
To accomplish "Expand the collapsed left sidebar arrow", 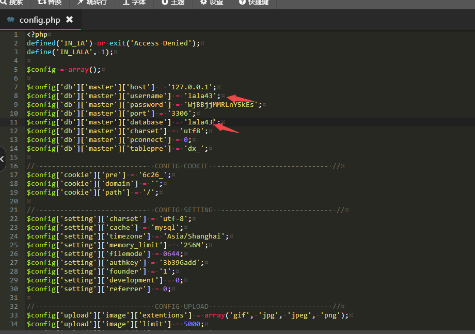I will (x=2, y=159).
